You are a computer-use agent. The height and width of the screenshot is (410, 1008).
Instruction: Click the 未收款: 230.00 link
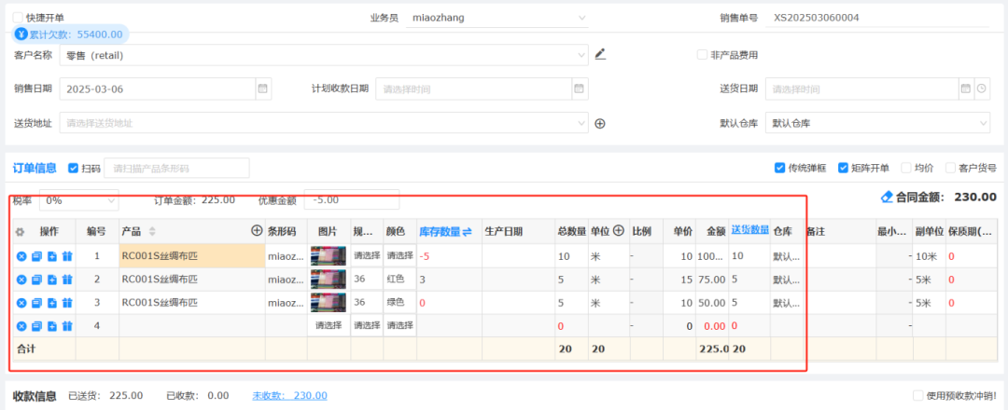pos(284,395)
